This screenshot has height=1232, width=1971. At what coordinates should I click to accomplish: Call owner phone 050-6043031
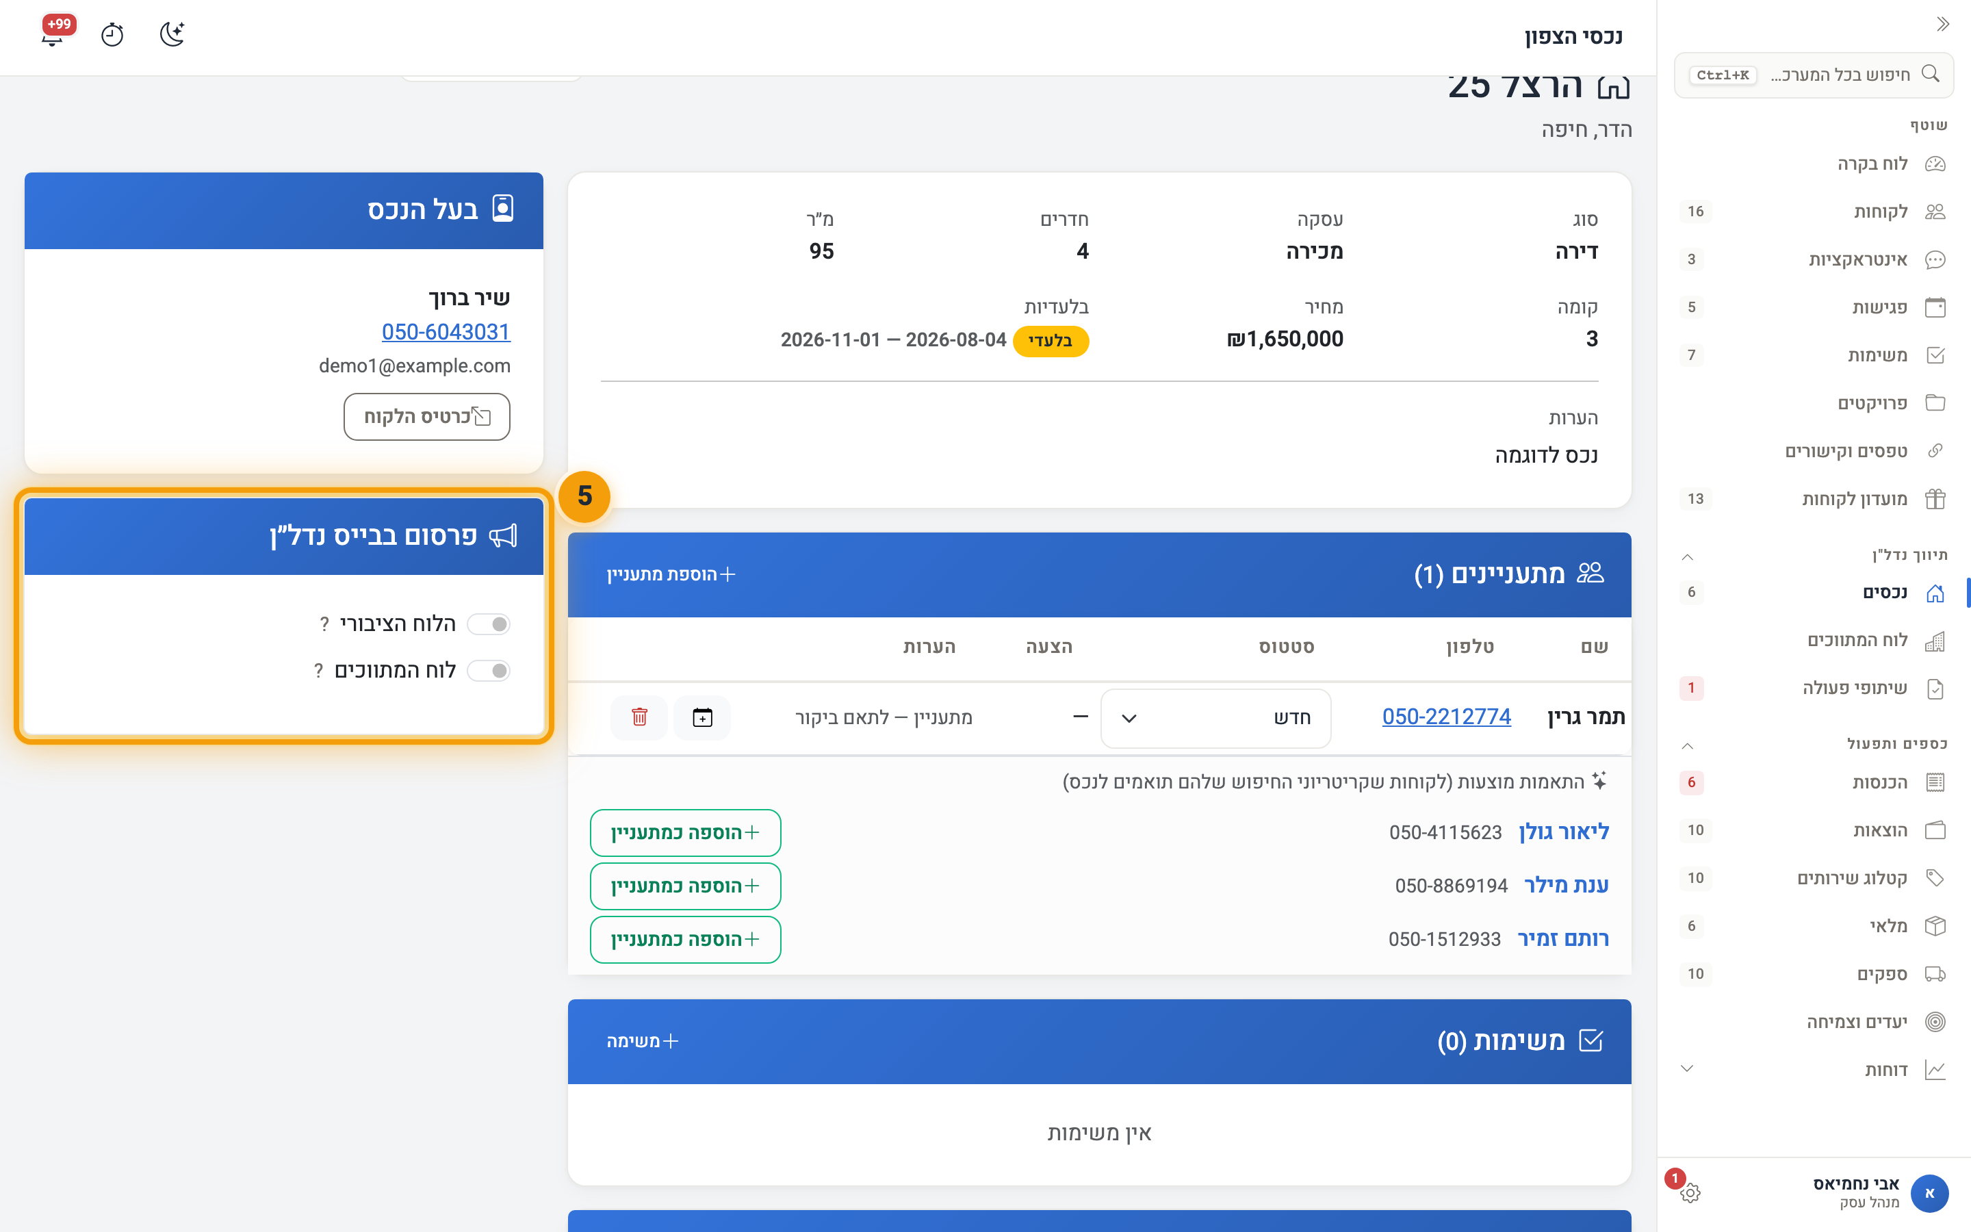coord(446,332)
